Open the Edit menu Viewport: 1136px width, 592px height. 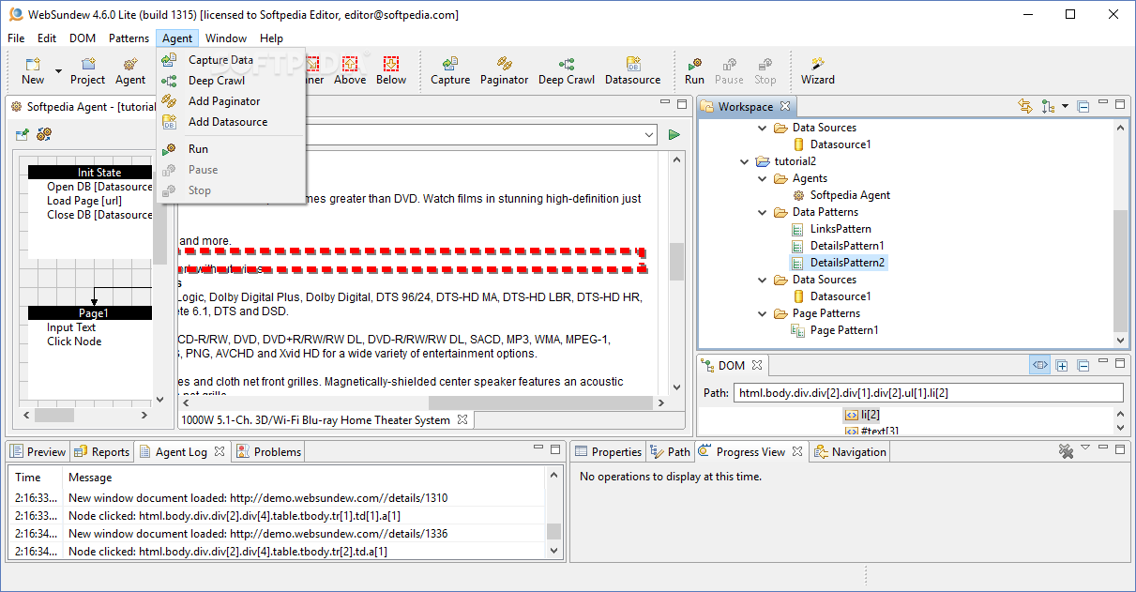click(x=47, y=38)
